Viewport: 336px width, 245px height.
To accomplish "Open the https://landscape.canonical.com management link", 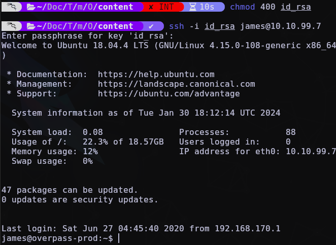I will pos(177,84).
